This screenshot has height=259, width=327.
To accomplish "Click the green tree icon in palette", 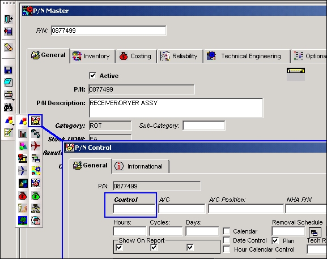I will 23,221.
